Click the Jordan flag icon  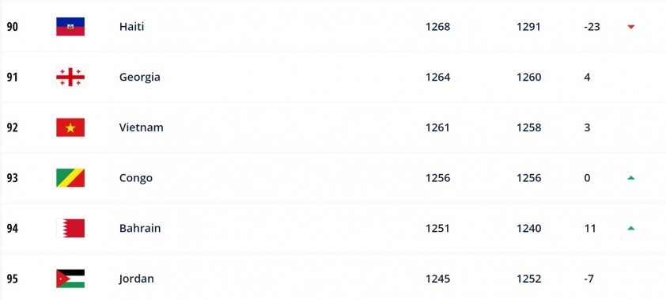tap(70, 279)
